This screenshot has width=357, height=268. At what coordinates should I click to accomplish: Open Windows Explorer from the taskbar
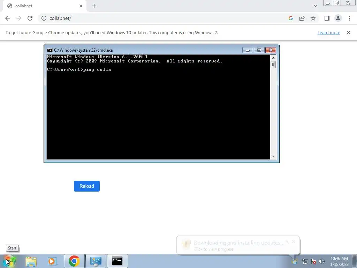click(31, 261)
